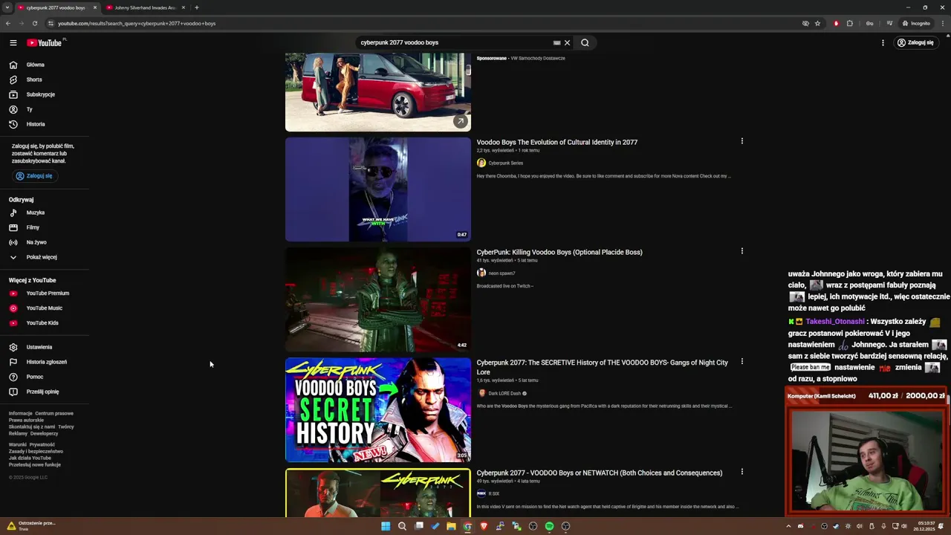Open Cyberpunk Series channel
Viewport: 951px width, 535px height.
click(505, 163)
